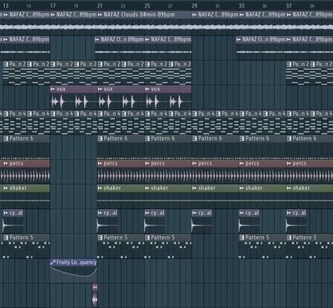Open clip menu icon of vox clip at bar 25
Viewport: 333px width, 308px height.
147,89
